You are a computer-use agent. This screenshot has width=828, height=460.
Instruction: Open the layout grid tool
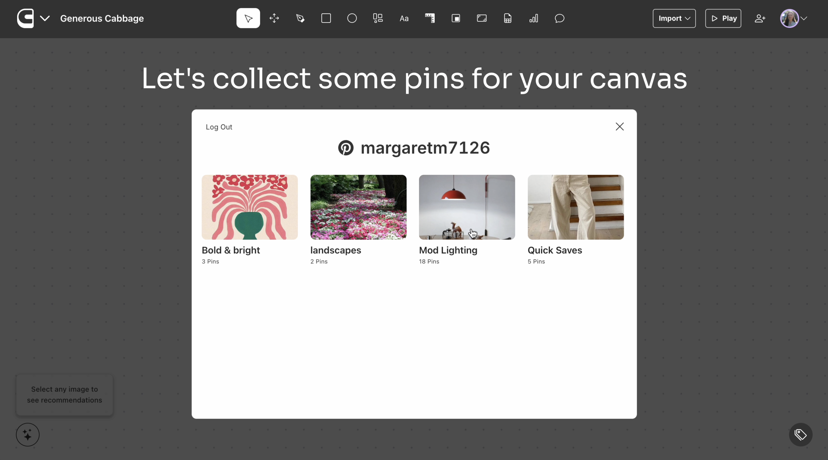tap(378, 18)
